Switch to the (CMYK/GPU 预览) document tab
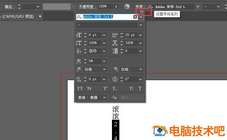The height and width of the screenshot is (140, 227). (x=17, y=17)
